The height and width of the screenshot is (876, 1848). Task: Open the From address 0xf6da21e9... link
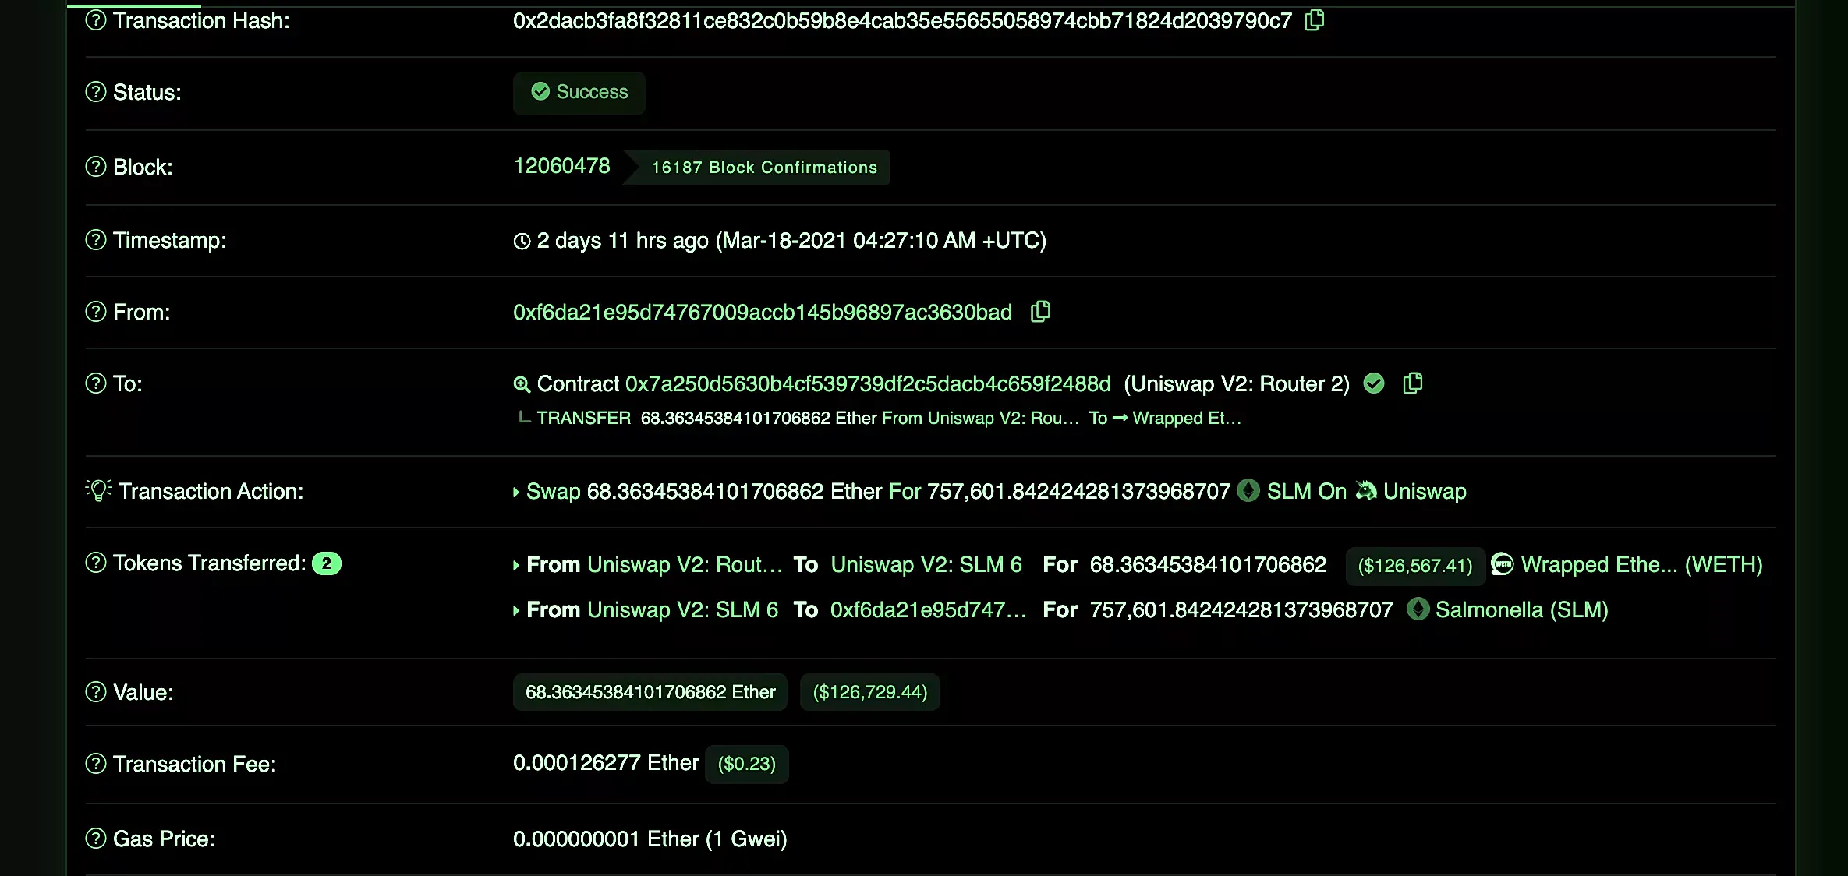point(763,312)
